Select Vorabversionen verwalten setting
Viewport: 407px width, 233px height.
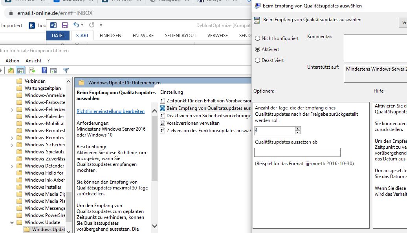tap(193, 123)
